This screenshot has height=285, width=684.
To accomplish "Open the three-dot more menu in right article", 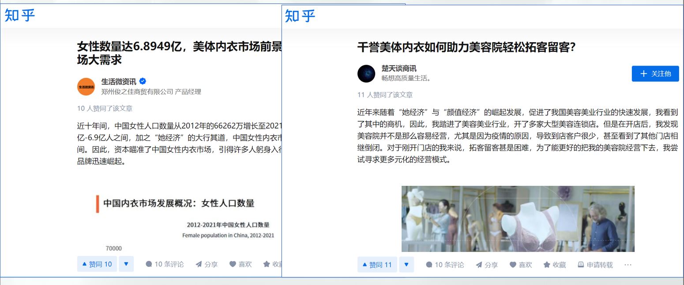I will tap(628, 265).
